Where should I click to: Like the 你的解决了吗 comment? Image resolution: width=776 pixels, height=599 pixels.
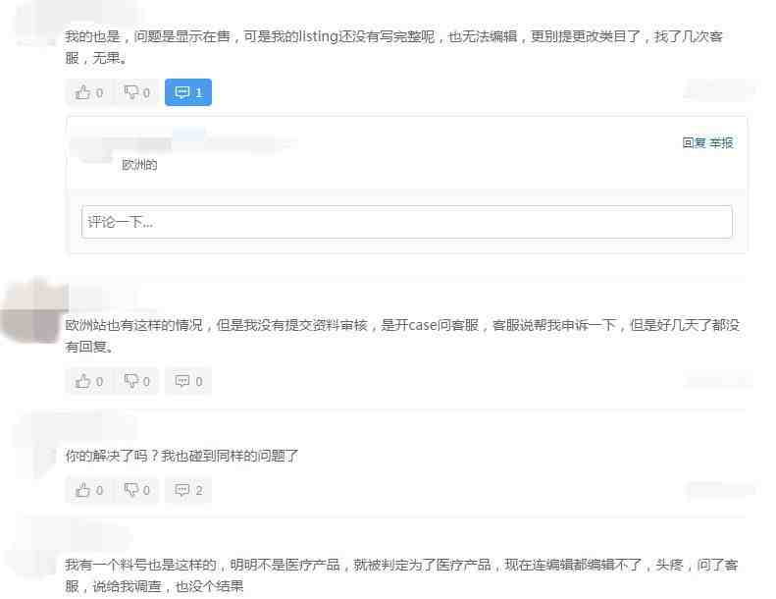pos(89,490)
